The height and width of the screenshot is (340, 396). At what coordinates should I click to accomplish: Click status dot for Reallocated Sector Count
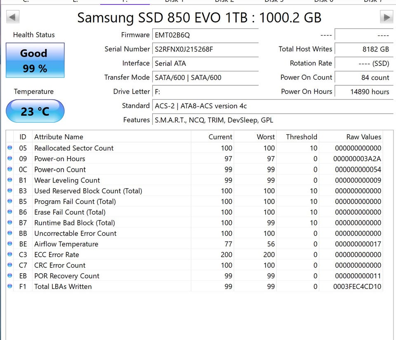(x=10, y=148)
